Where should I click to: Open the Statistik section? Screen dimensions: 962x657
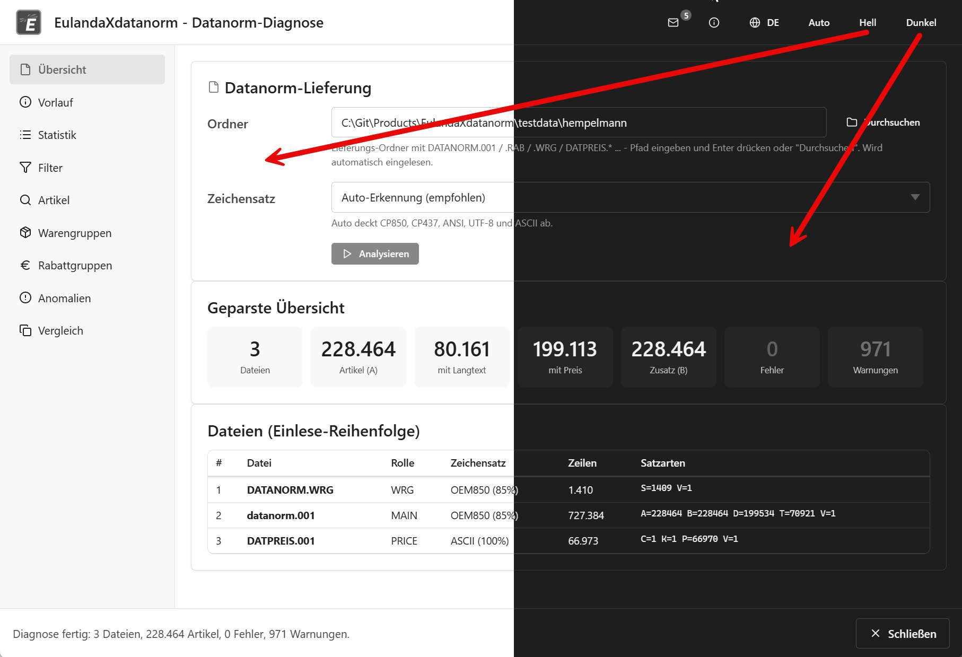point(87,135)
